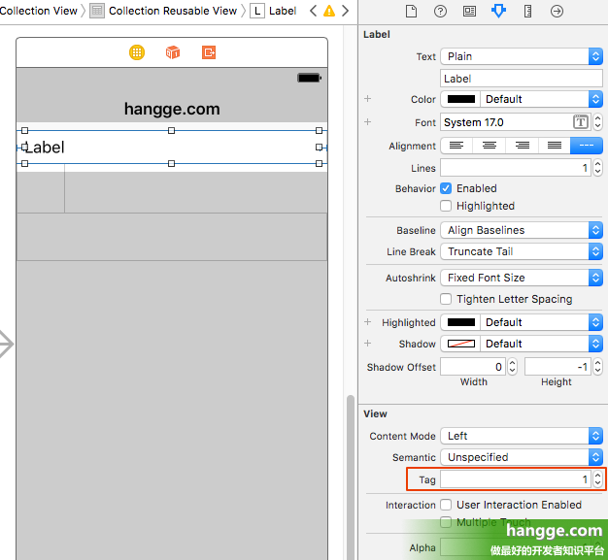Click the Highlighted color swatch
The width and height of the screenshot is (608, 560).
click(x=460, y=322)
